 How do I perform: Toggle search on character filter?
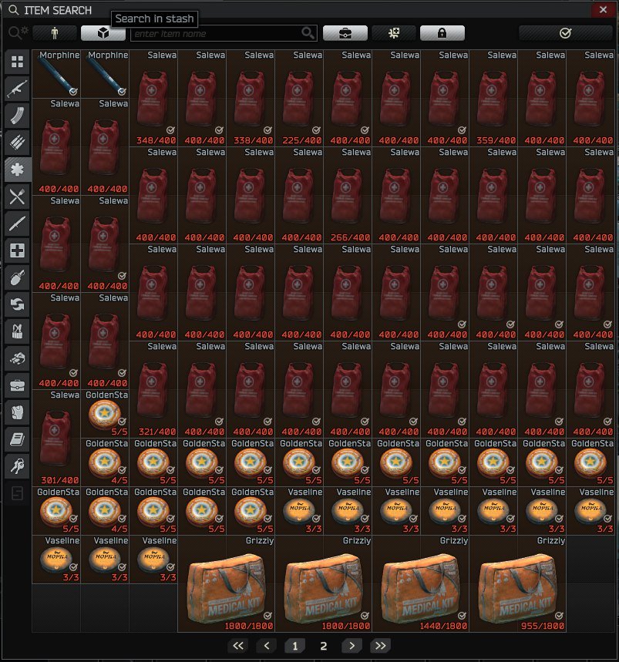click(55, 33)
